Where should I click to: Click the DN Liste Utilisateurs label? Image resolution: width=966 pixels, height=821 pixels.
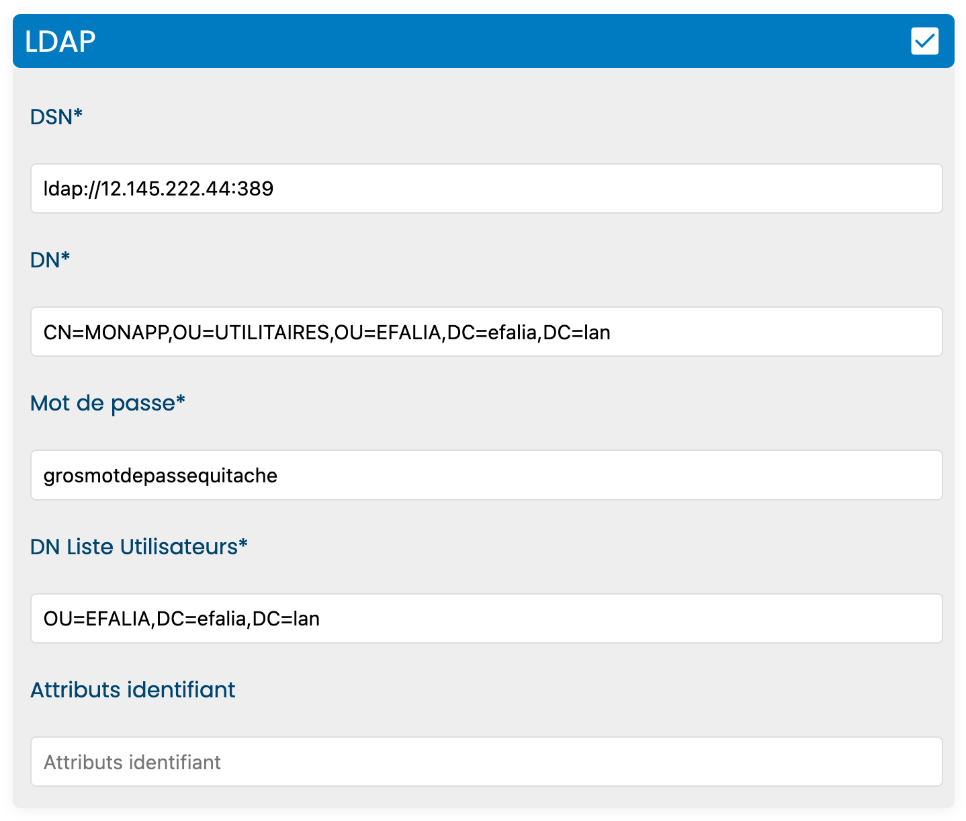pos(134,547)
